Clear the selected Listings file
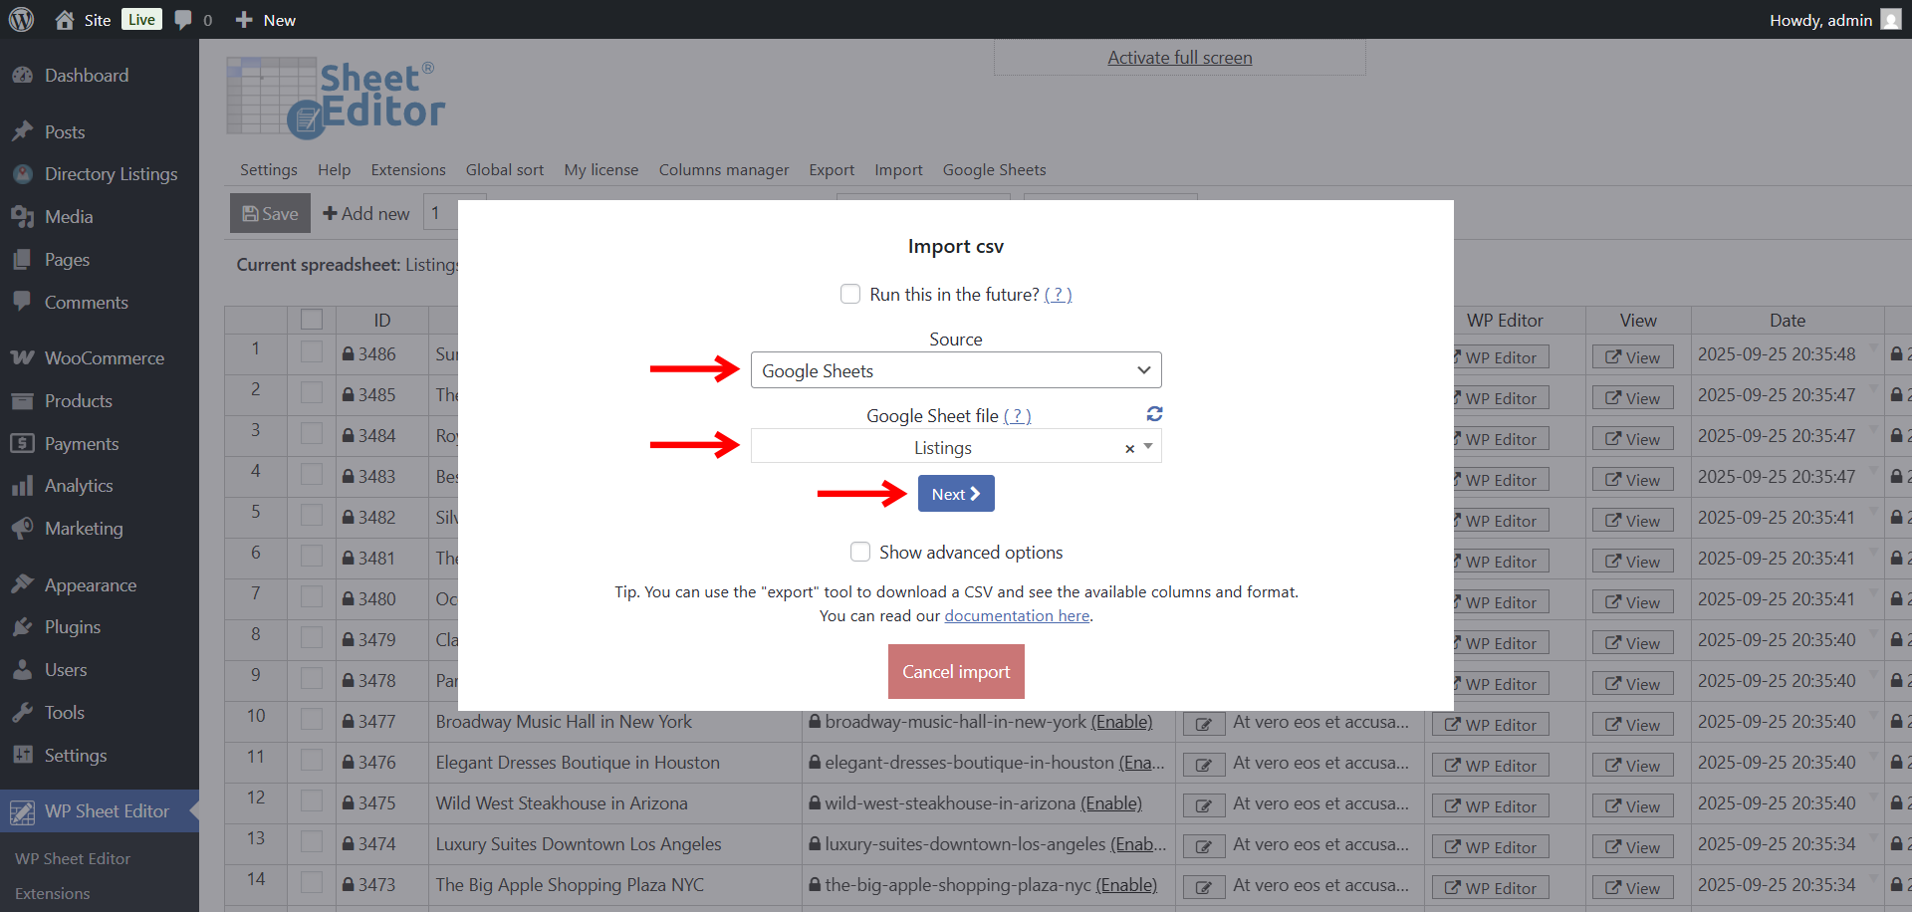The image size is (1912, 912). tap(1129, 449)
